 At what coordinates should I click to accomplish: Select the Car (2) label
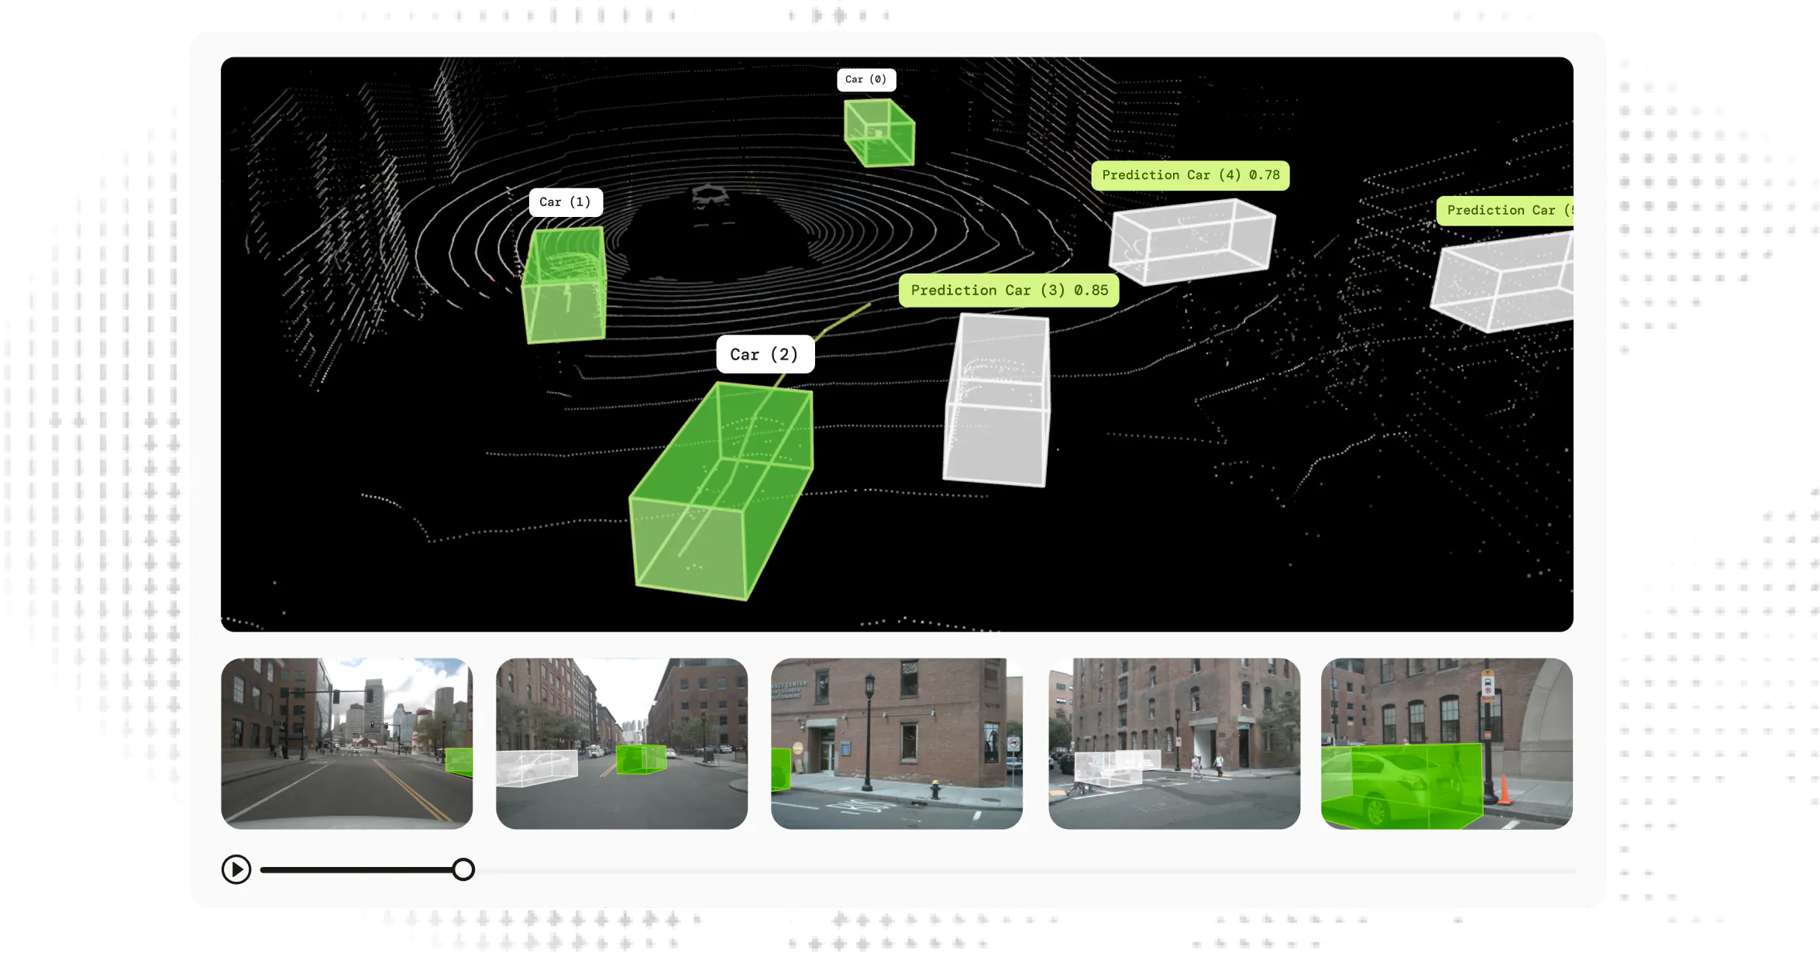point(766,353)
